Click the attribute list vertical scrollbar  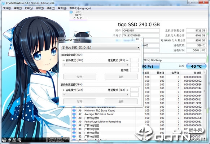(204, 91)
